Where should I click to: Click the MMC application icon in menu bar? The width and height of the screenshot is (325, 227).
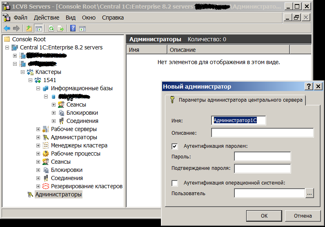(x=7, y=18)
